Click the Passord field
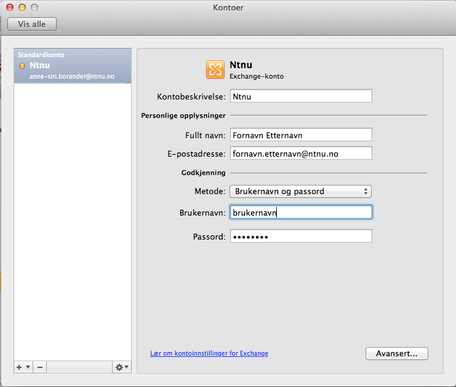456x387 pixels. [301, 237]
